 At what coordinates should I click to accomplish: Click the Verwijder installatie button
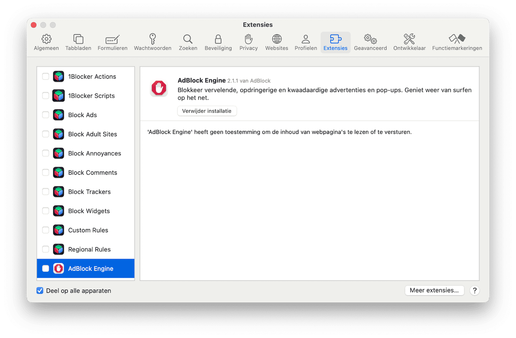[x=207, y=111]
